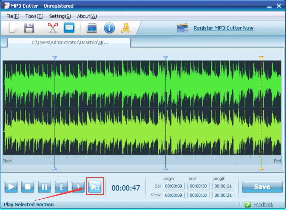Open the blue info icon

coord(109,28)
